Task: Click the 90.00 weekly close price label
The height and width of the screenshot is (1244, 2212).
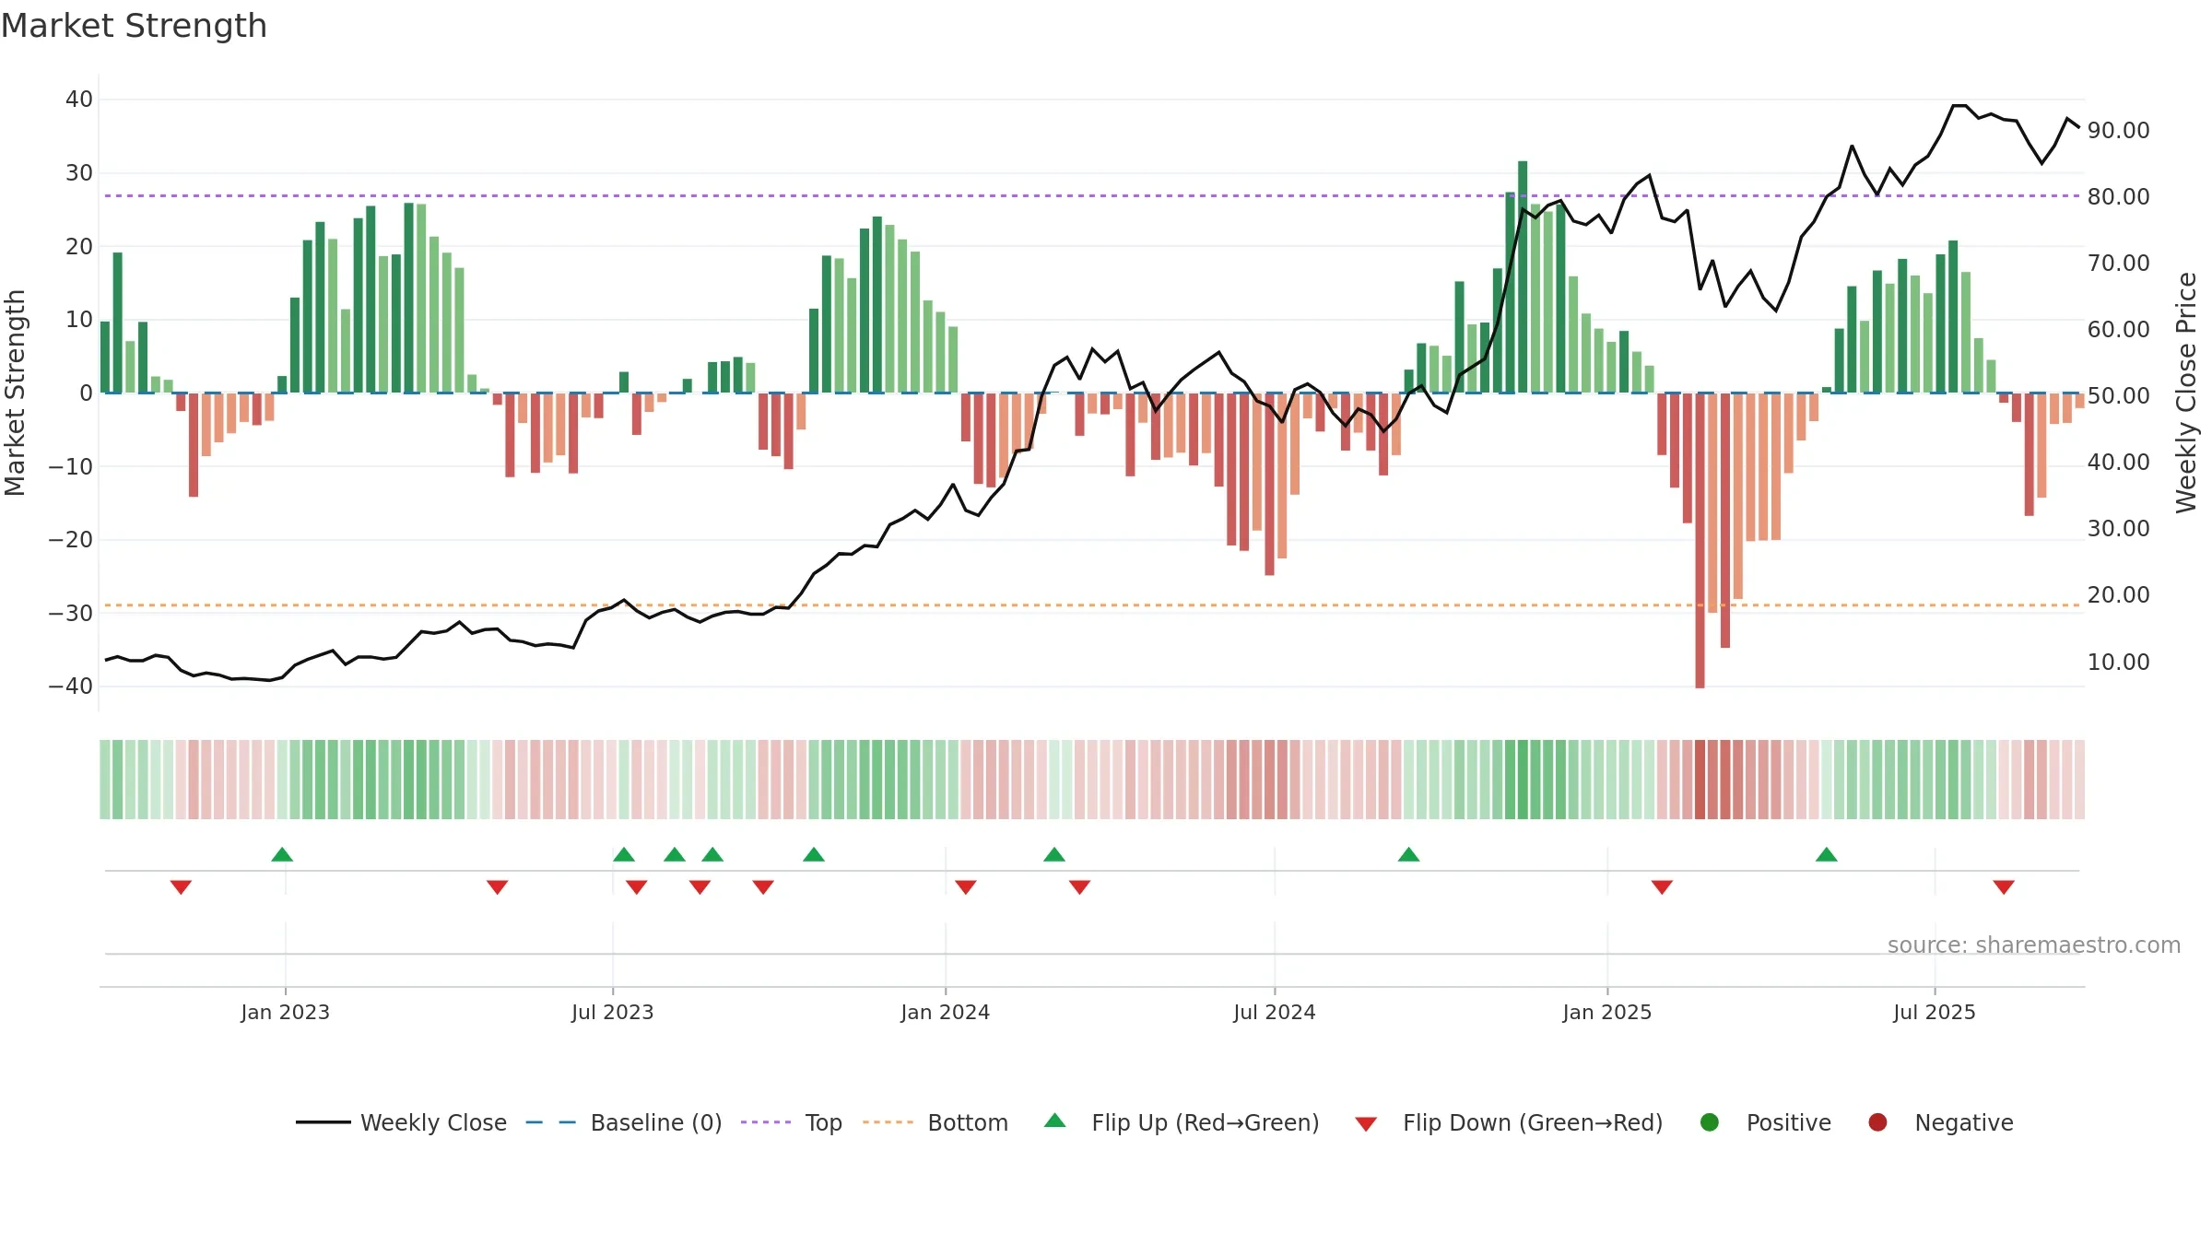Action: 2118,131
